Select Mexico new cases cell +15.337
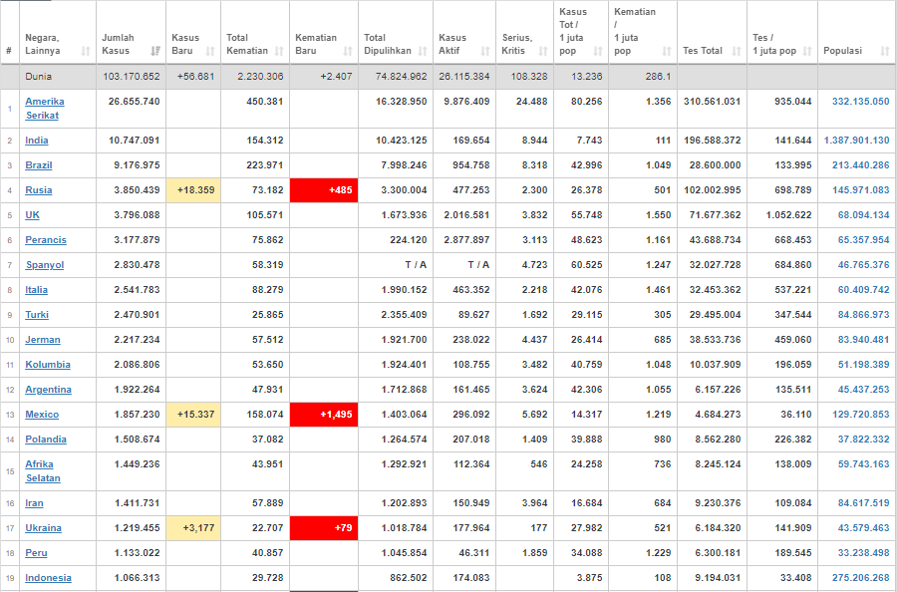The height and width of the screenshot is (592, 897). point(193,415)
